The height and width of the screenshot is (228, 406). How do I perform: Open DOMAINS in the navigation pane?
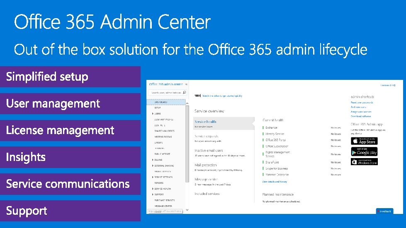click(x=159, y=149)
